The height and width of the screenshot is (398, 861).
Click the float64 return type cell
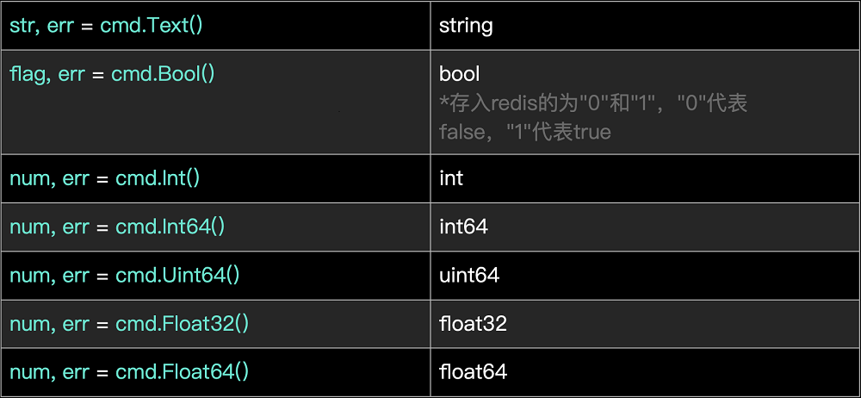pos(645,372)
